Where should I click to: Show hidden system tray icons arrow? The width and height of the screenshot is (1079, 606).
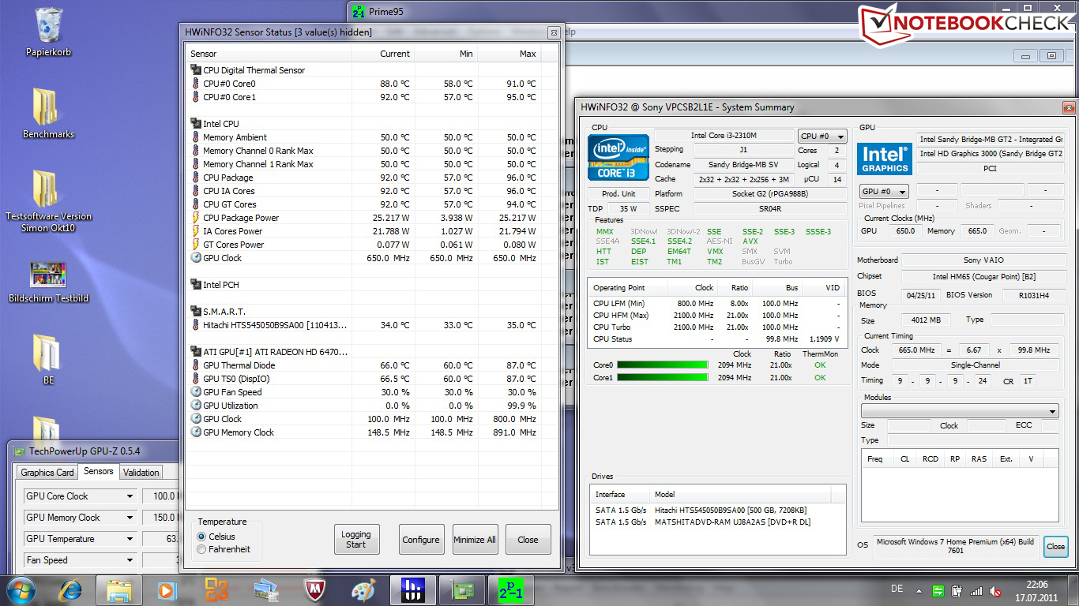click(x=920, y=591)
